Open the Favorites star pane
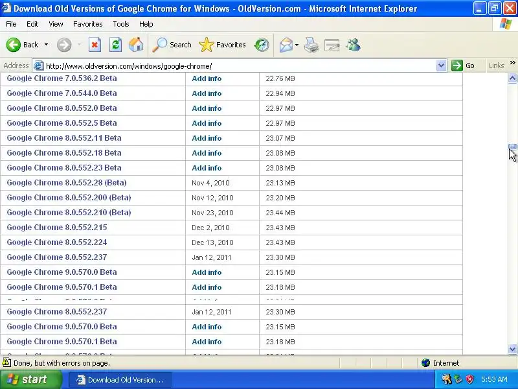The image size is (518, 389). point(222,45)
